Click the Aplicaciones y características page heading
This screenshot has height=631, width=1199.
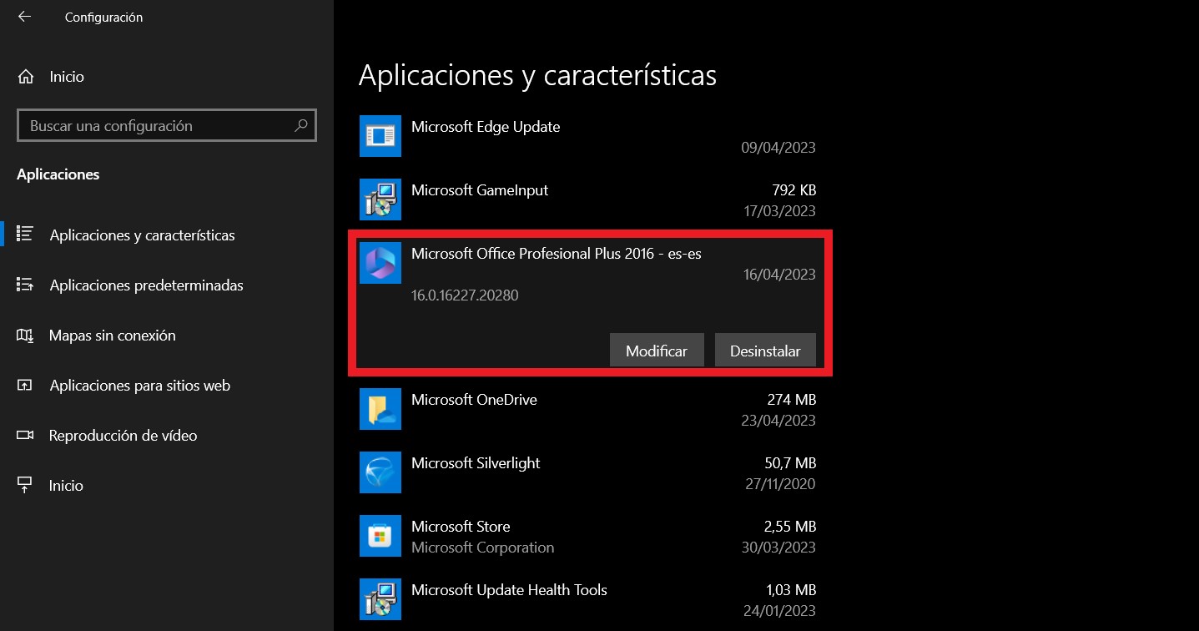(537, 75)
